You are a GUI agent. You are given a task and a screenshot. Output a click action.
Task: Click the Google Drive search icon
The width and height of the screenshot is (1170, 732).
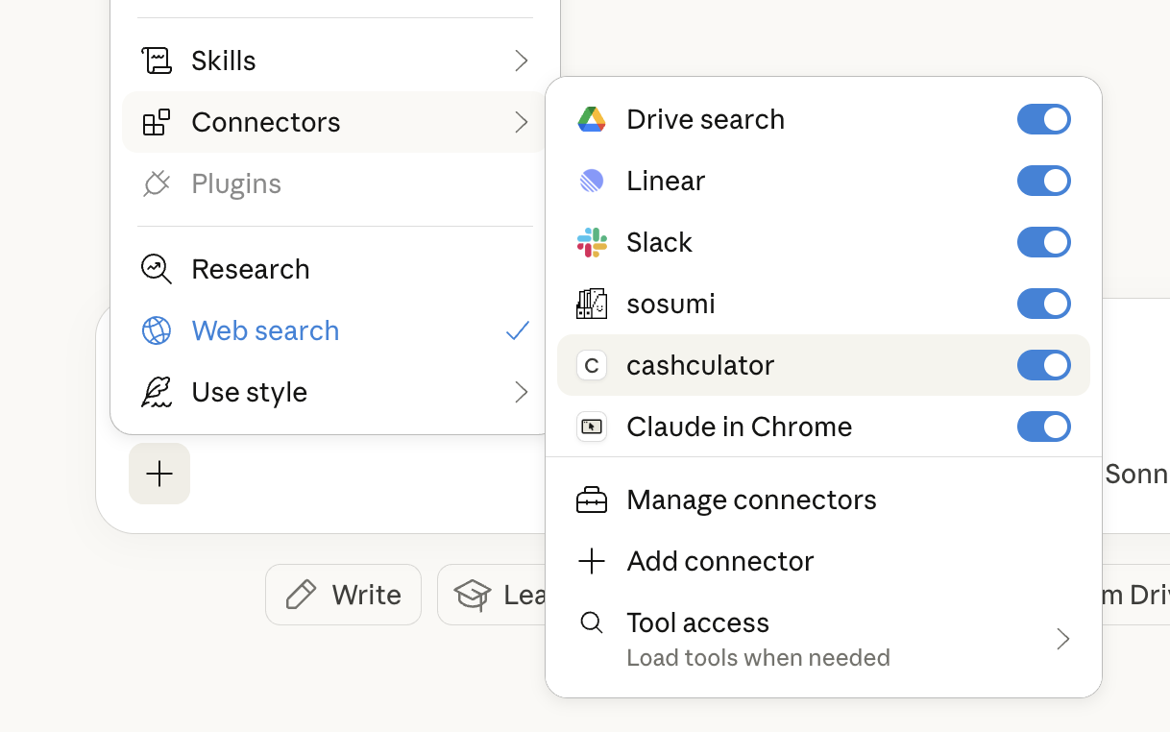point(592,119)
